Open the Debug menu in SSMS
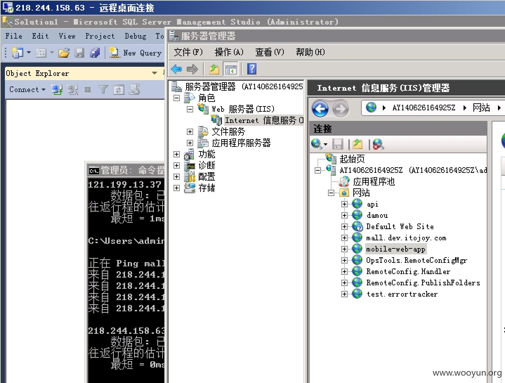Image resolution: width=505 pixels, height=383 pixels. 135,36
